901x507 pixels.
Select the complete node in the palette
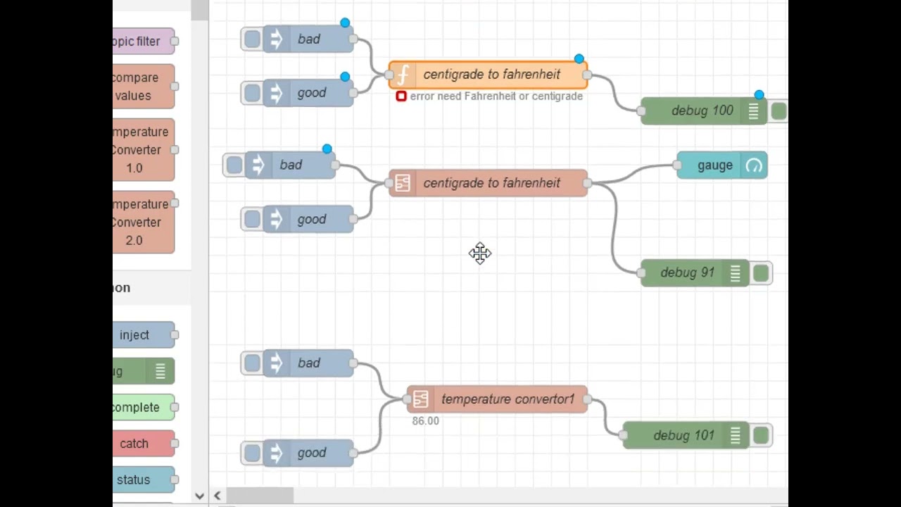[x=144, y=408]
